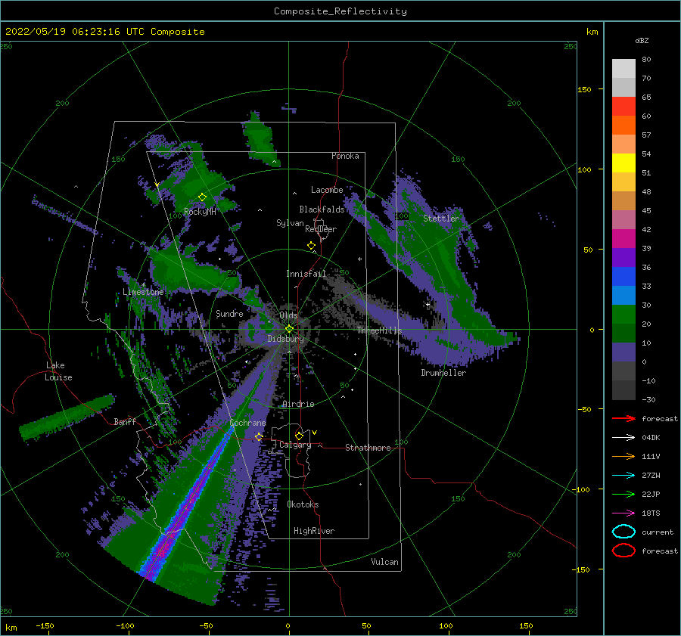Screen dimensions: 681x636
Task: Click the Calgary city label
Action: tap(295, 445)
